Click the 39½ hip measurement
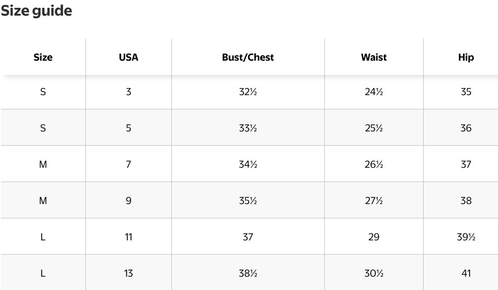The width and height of the screenshot is (498, 290). [466, 237]
